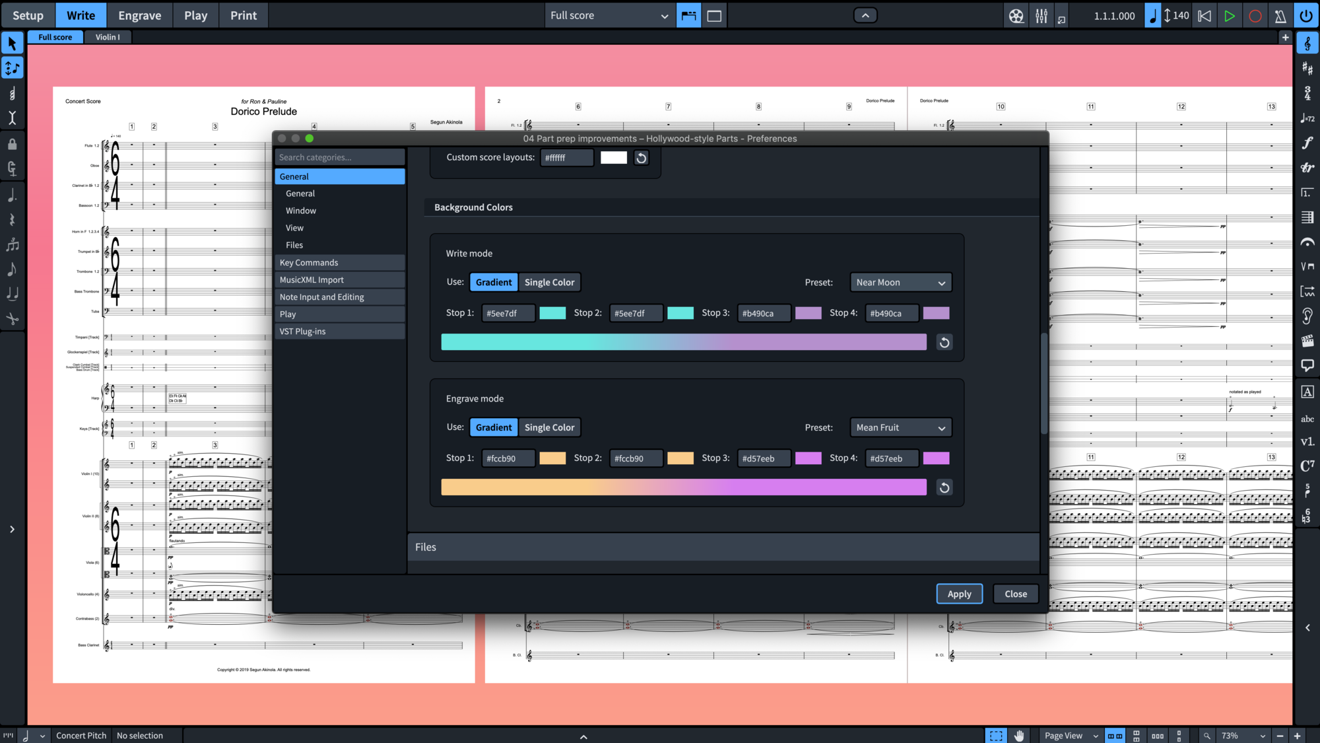Open the Dynamics panel icon

pyautogui.click(x=1307, y=143)
